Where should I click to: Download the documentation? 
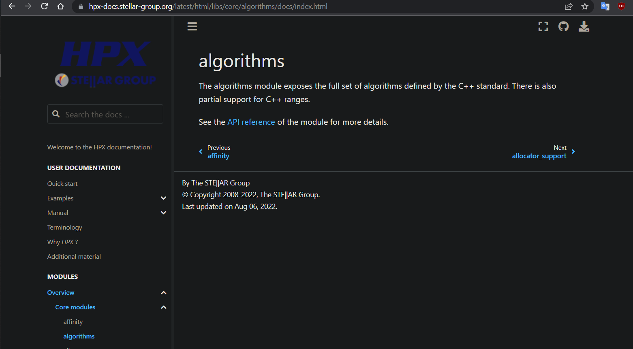[584, 26]
